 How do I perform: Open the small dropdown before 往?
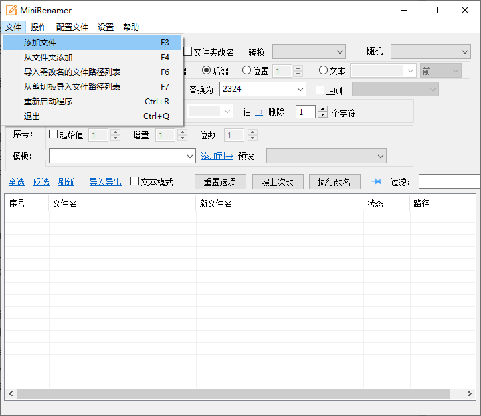(210, 111)
